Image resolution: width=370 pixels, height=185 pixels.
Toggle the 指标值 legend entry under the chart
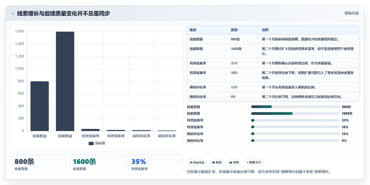click(x=97, y=143)
